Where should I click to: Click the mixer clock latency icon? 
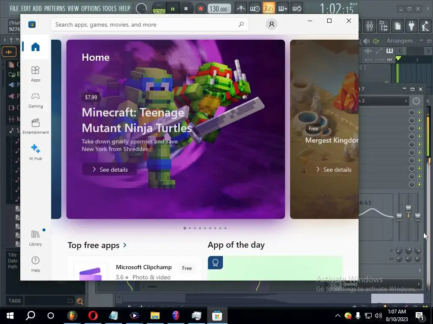coord(416,101)
